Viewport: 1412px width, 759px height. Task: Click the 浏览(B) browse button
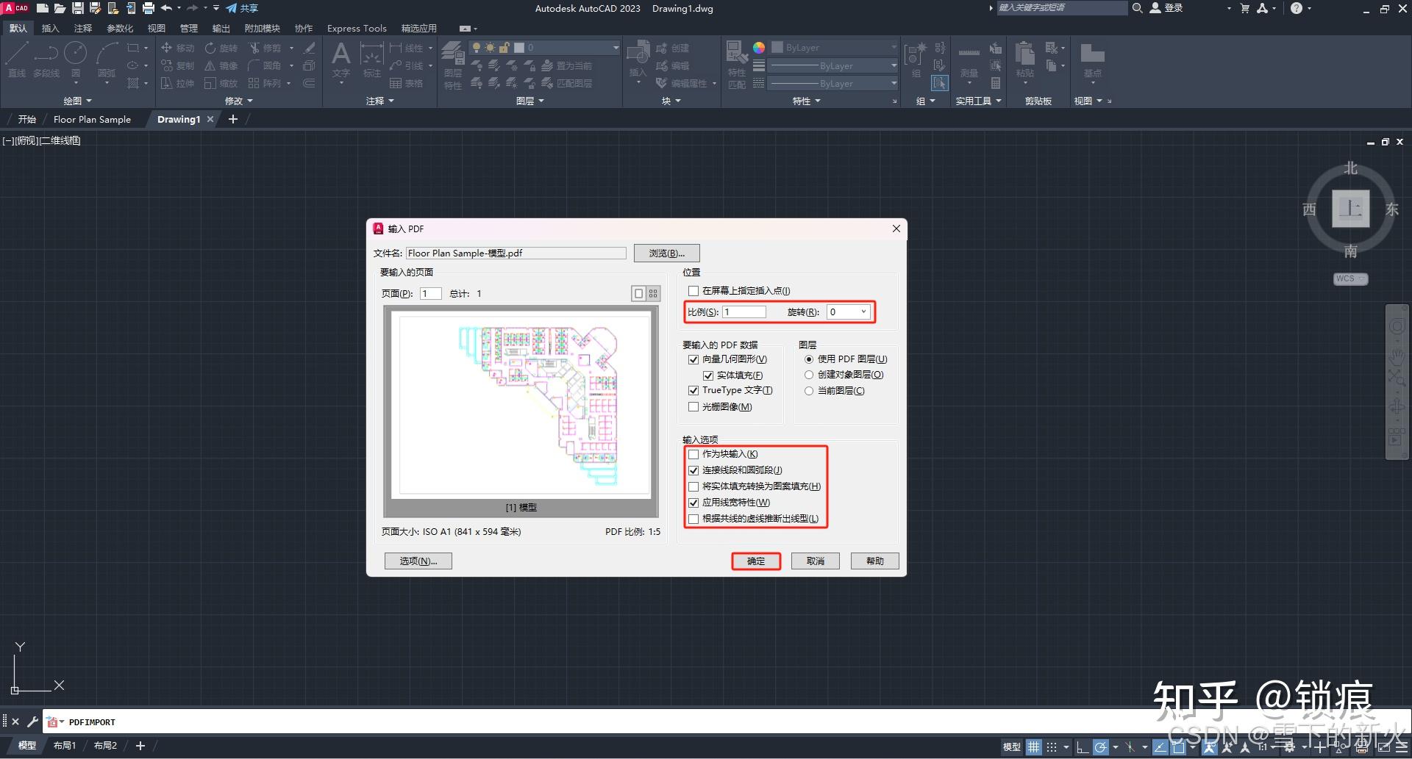pyautogui.click(x=666, y=253)
